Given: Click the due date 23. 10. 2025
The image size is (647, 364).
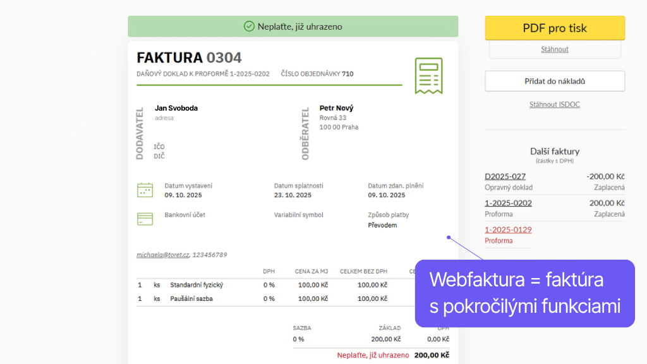Looking at the screenshot, I should [x=293, y=195].
